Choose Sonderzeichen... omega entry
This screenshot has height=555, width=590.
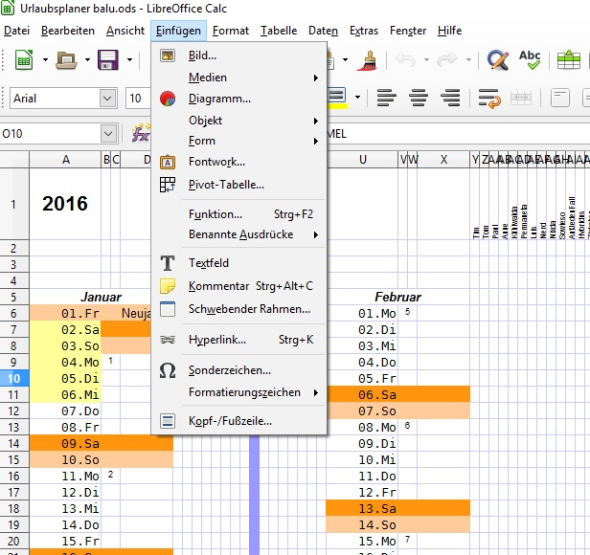point(238,370)
